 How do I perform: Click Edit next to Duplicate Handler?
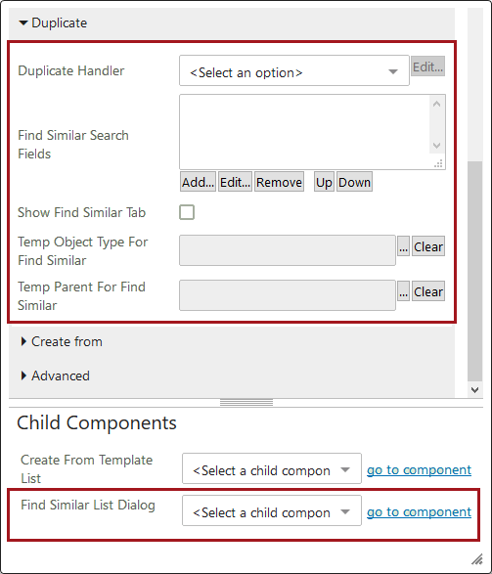[427, 66]
